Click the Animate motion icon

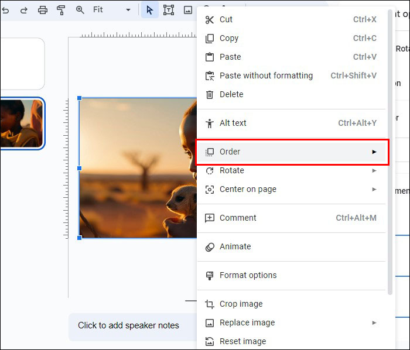[210, 247]
